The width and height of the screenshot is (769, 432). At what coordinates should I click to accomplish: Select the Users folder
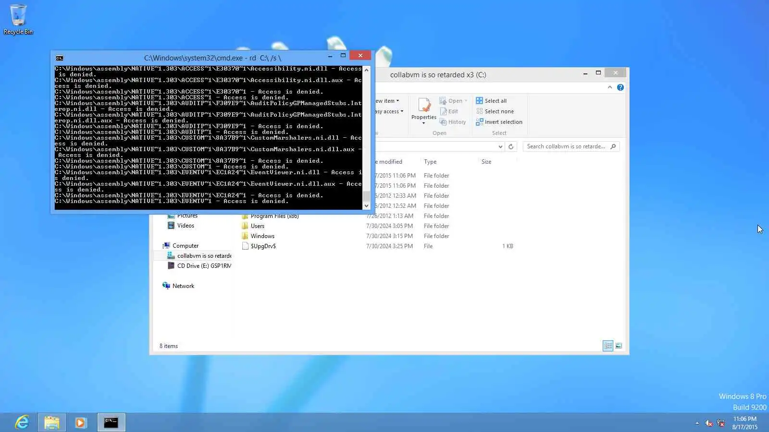258,226
